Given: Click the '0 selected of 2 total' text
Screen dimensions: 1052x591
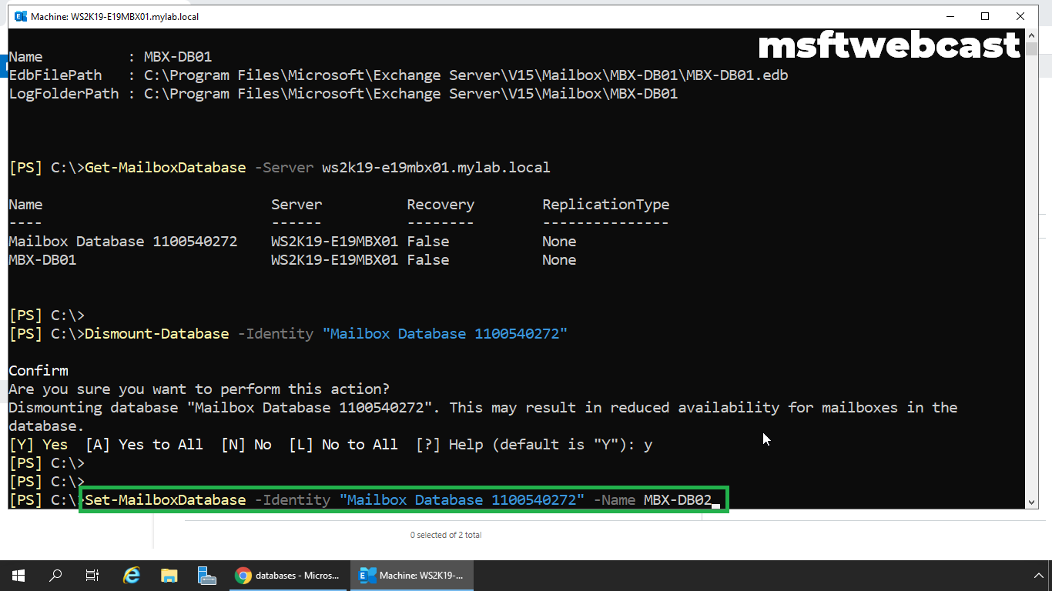Looking at the screenshot, I should coord(445,535).
